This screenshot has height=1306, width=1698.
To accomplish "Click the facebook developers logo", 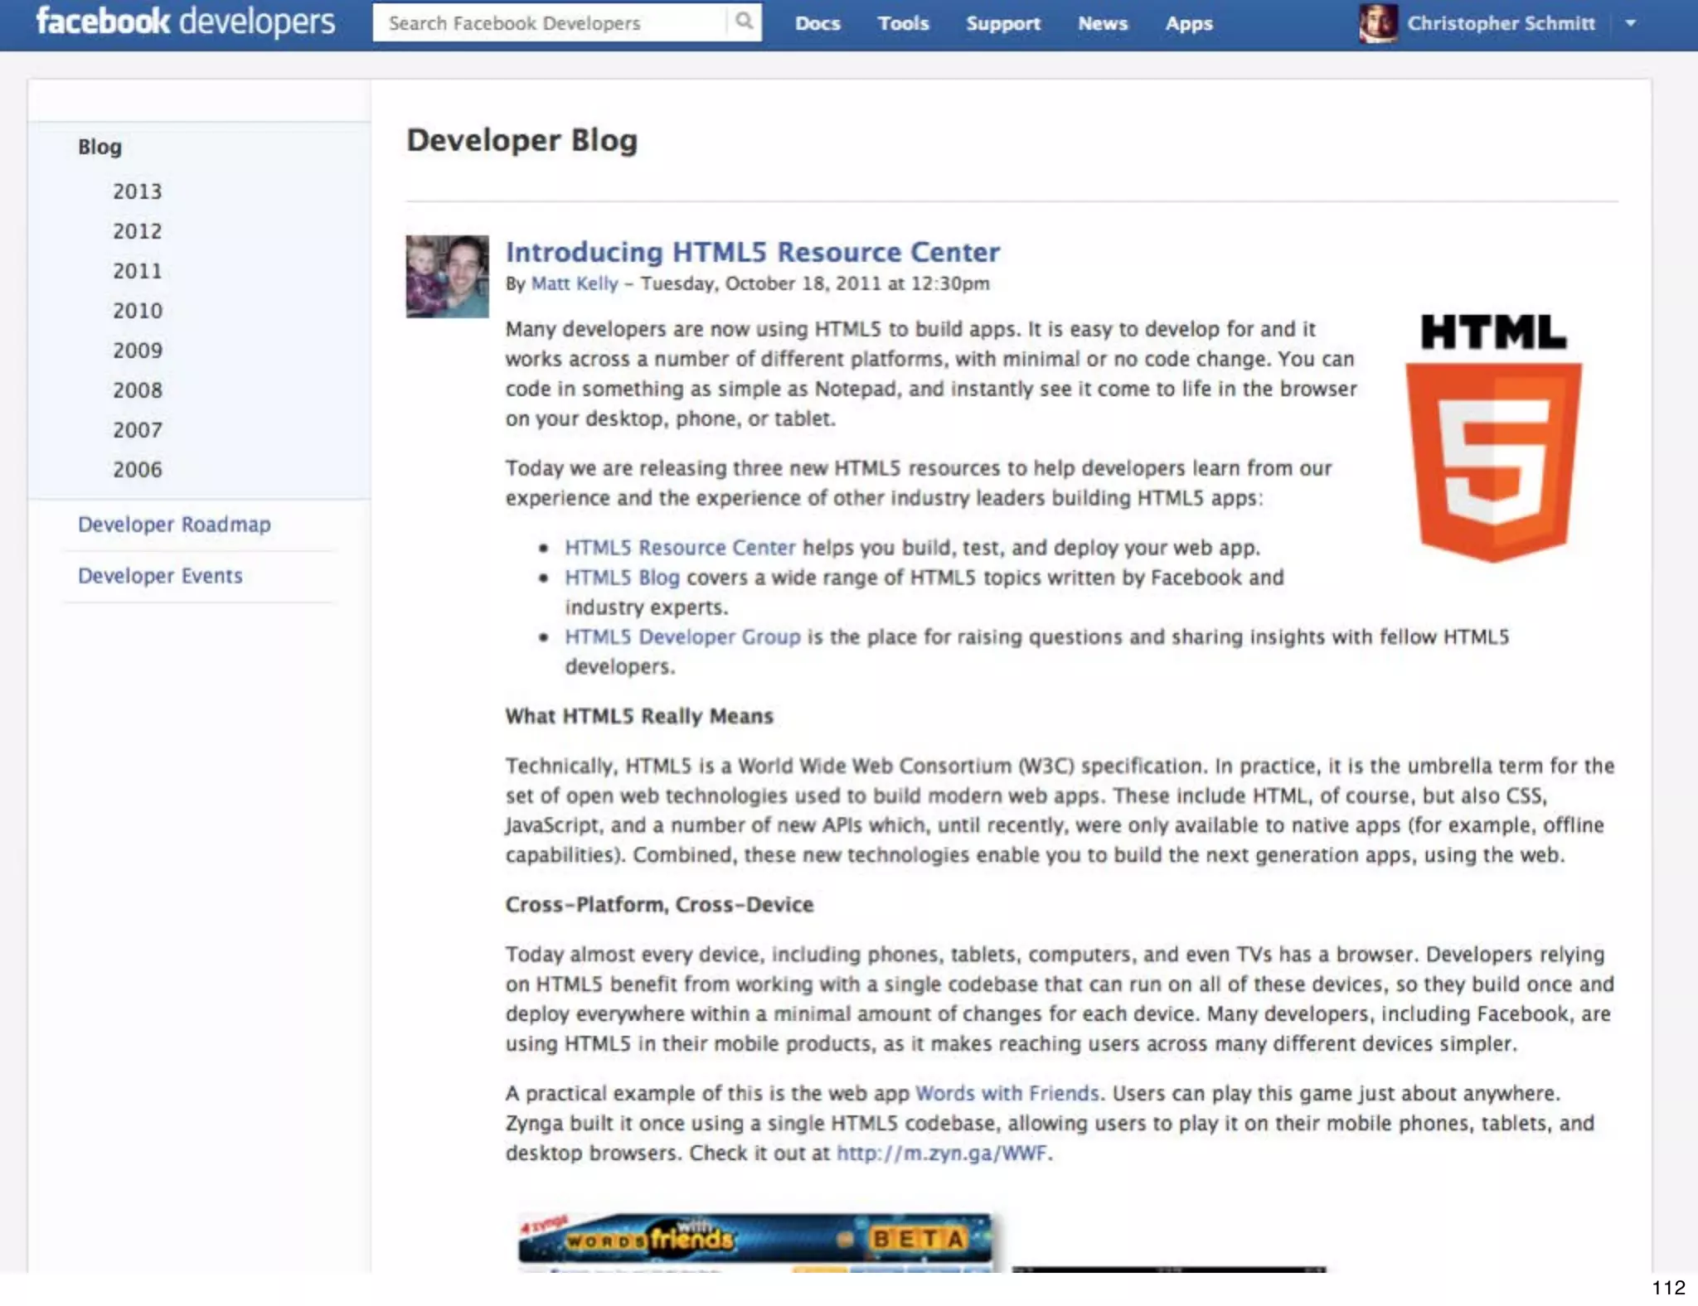I will click(186, 22).
